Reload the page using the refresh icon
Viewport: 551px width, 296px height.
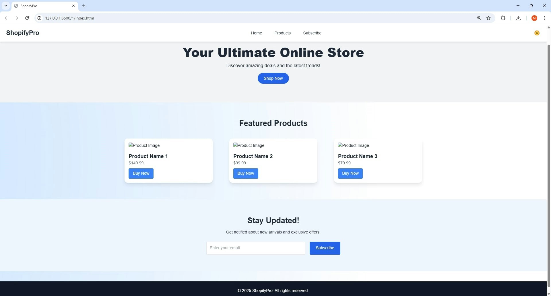pyautogui.click(x=27, y=18)
